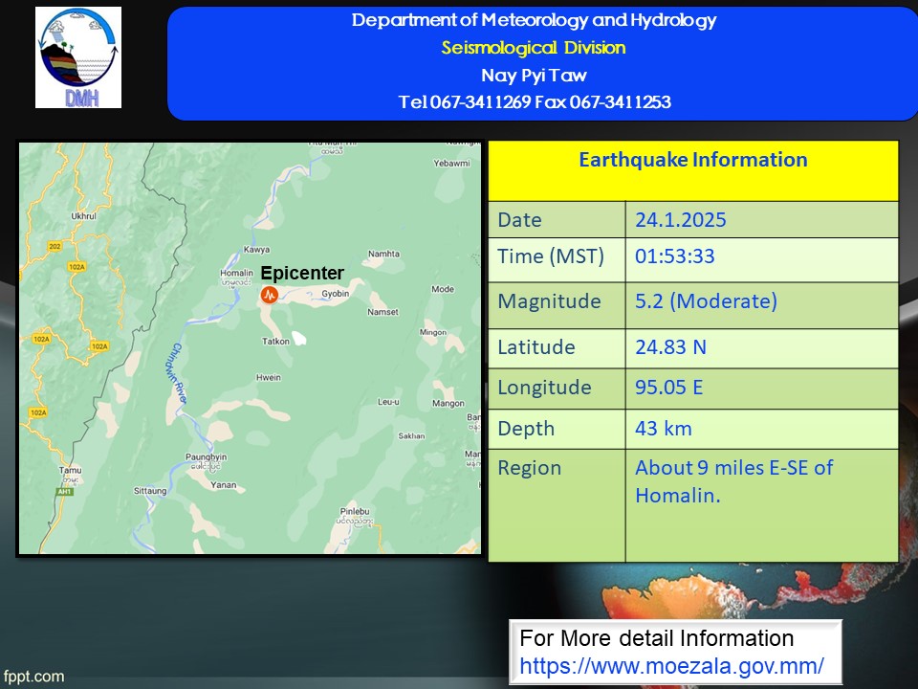918x689 pixels.
Task: Select the "Longitude" row label
Action: click(x=544, y=388)
